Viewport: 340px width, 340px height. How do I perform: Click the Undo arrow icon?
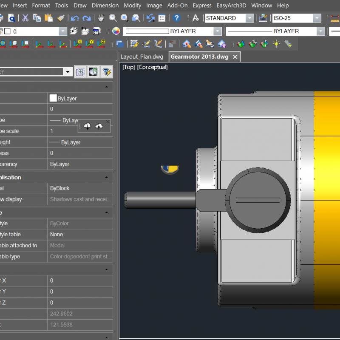coord(75,18)
